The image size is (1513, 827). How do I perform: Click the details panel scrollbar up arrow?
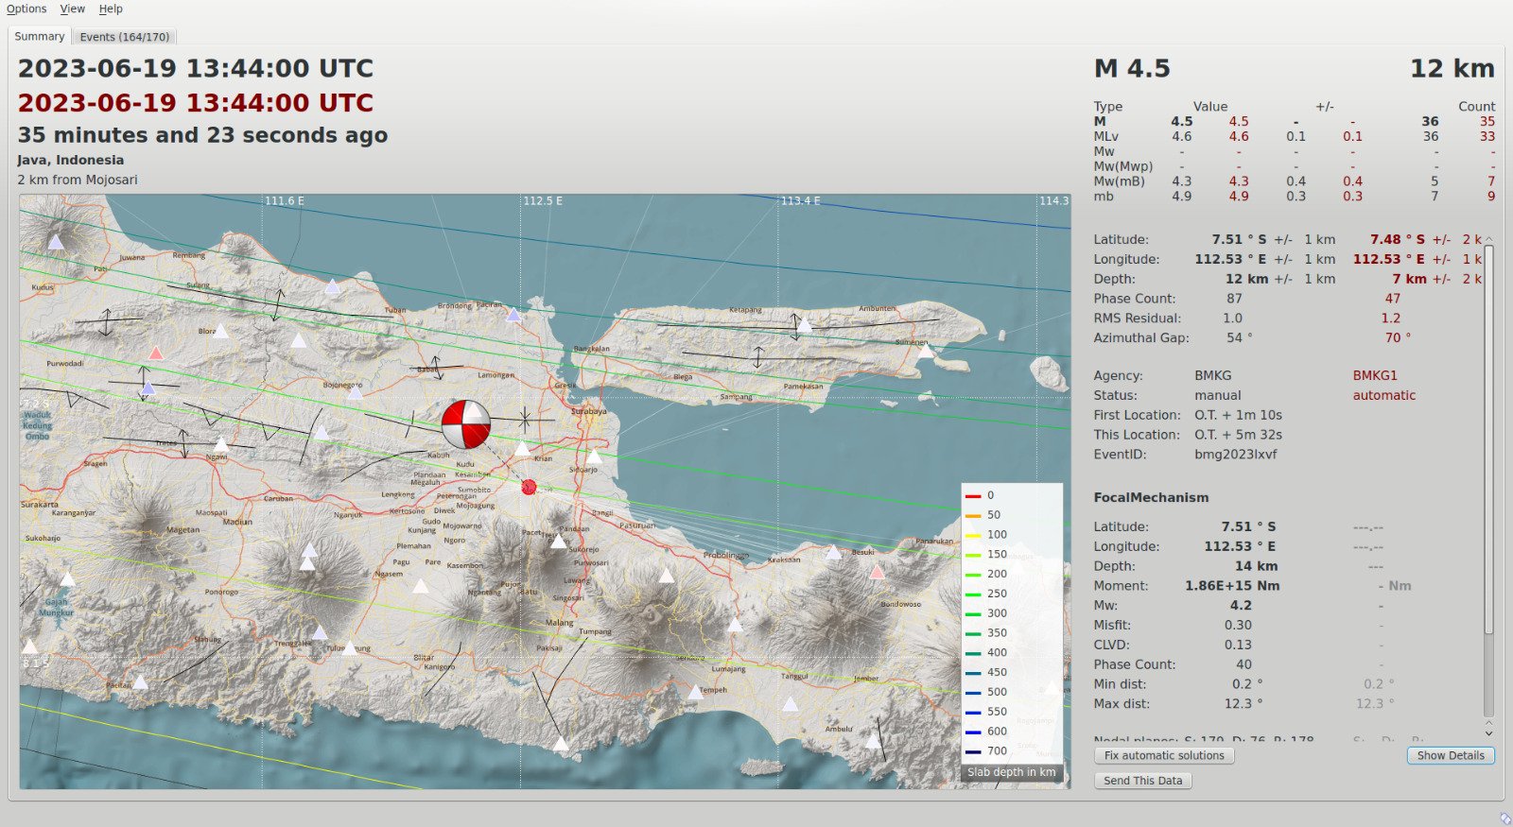tap(1488, 239)
